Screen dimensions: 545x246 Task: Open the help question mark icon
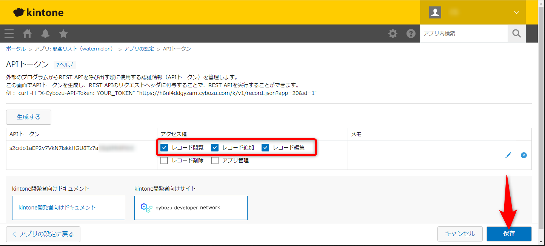411,34
